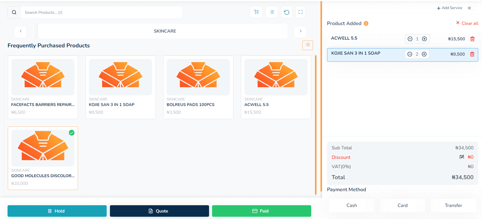Click the orange product list scrollbar

316,125
